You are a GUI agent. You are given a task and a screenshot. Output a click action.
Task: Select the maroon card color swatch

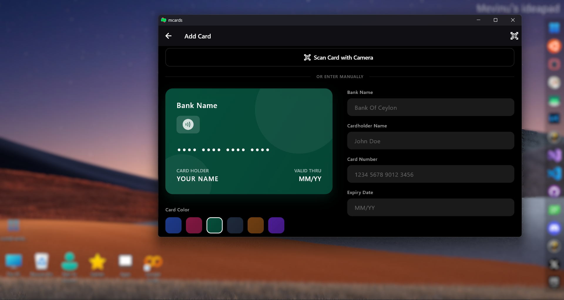click(194, 225)
